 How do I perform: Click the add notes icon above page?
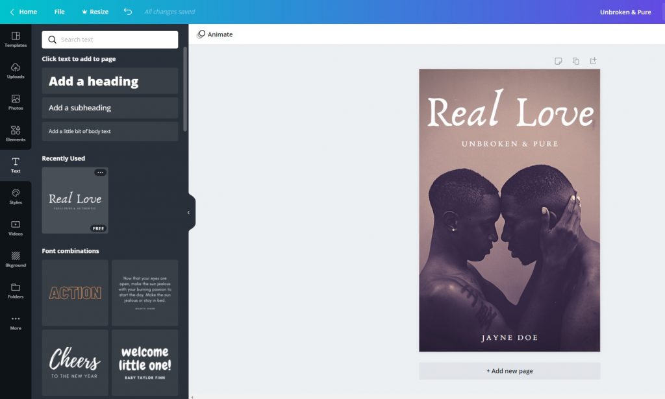click(558, 61)
